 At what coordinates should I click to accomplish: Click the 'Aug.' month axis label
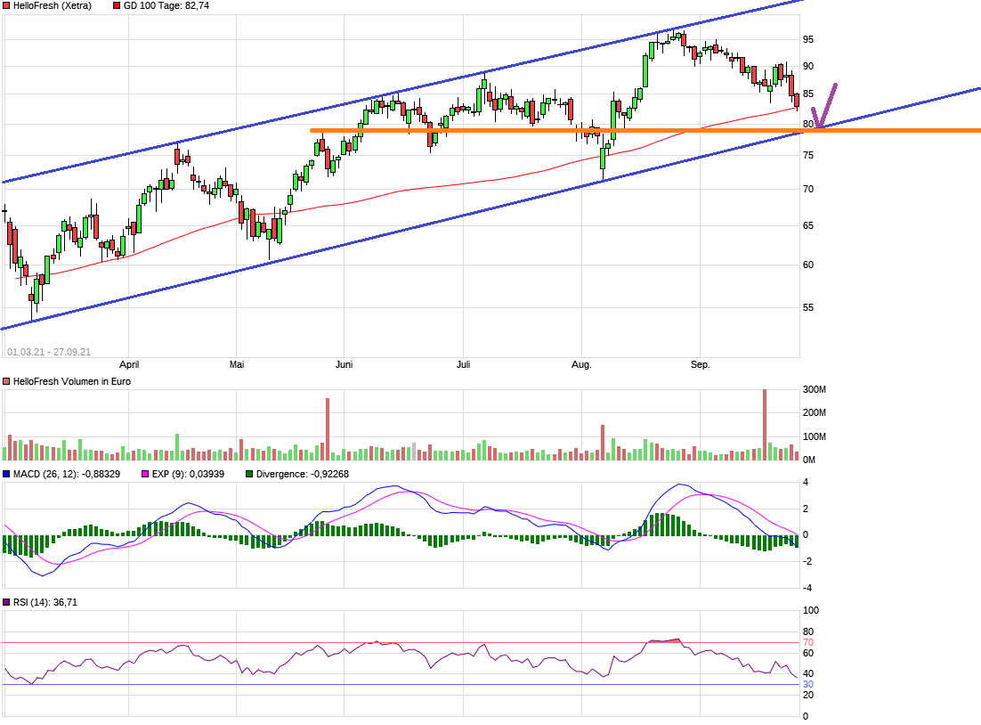581,364
